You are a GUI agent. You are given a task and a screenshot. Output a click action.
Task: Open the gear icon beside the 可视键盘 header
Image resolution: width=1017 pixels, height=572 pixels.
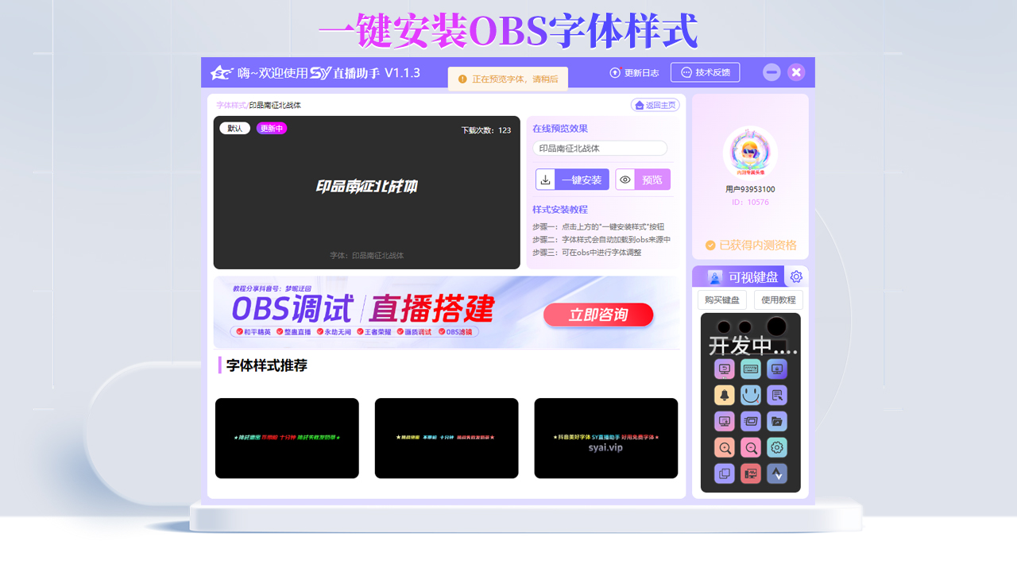click(x=796, y=276)
